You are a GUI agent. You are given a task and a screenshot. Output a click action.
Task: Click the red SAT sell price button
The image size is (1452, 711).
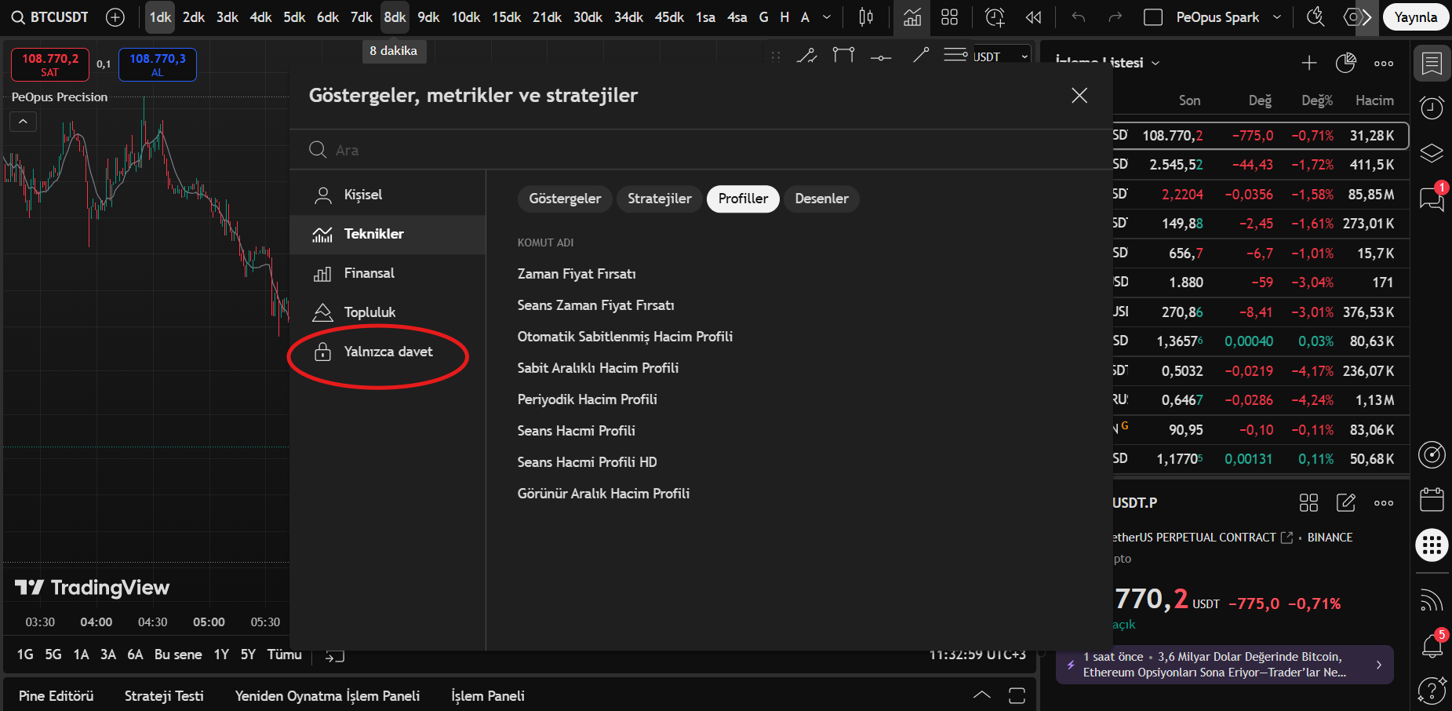(x=50, y=64)
